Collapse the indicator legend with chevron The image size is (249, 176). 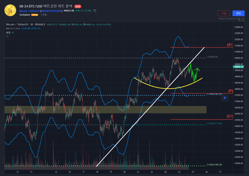8,36
